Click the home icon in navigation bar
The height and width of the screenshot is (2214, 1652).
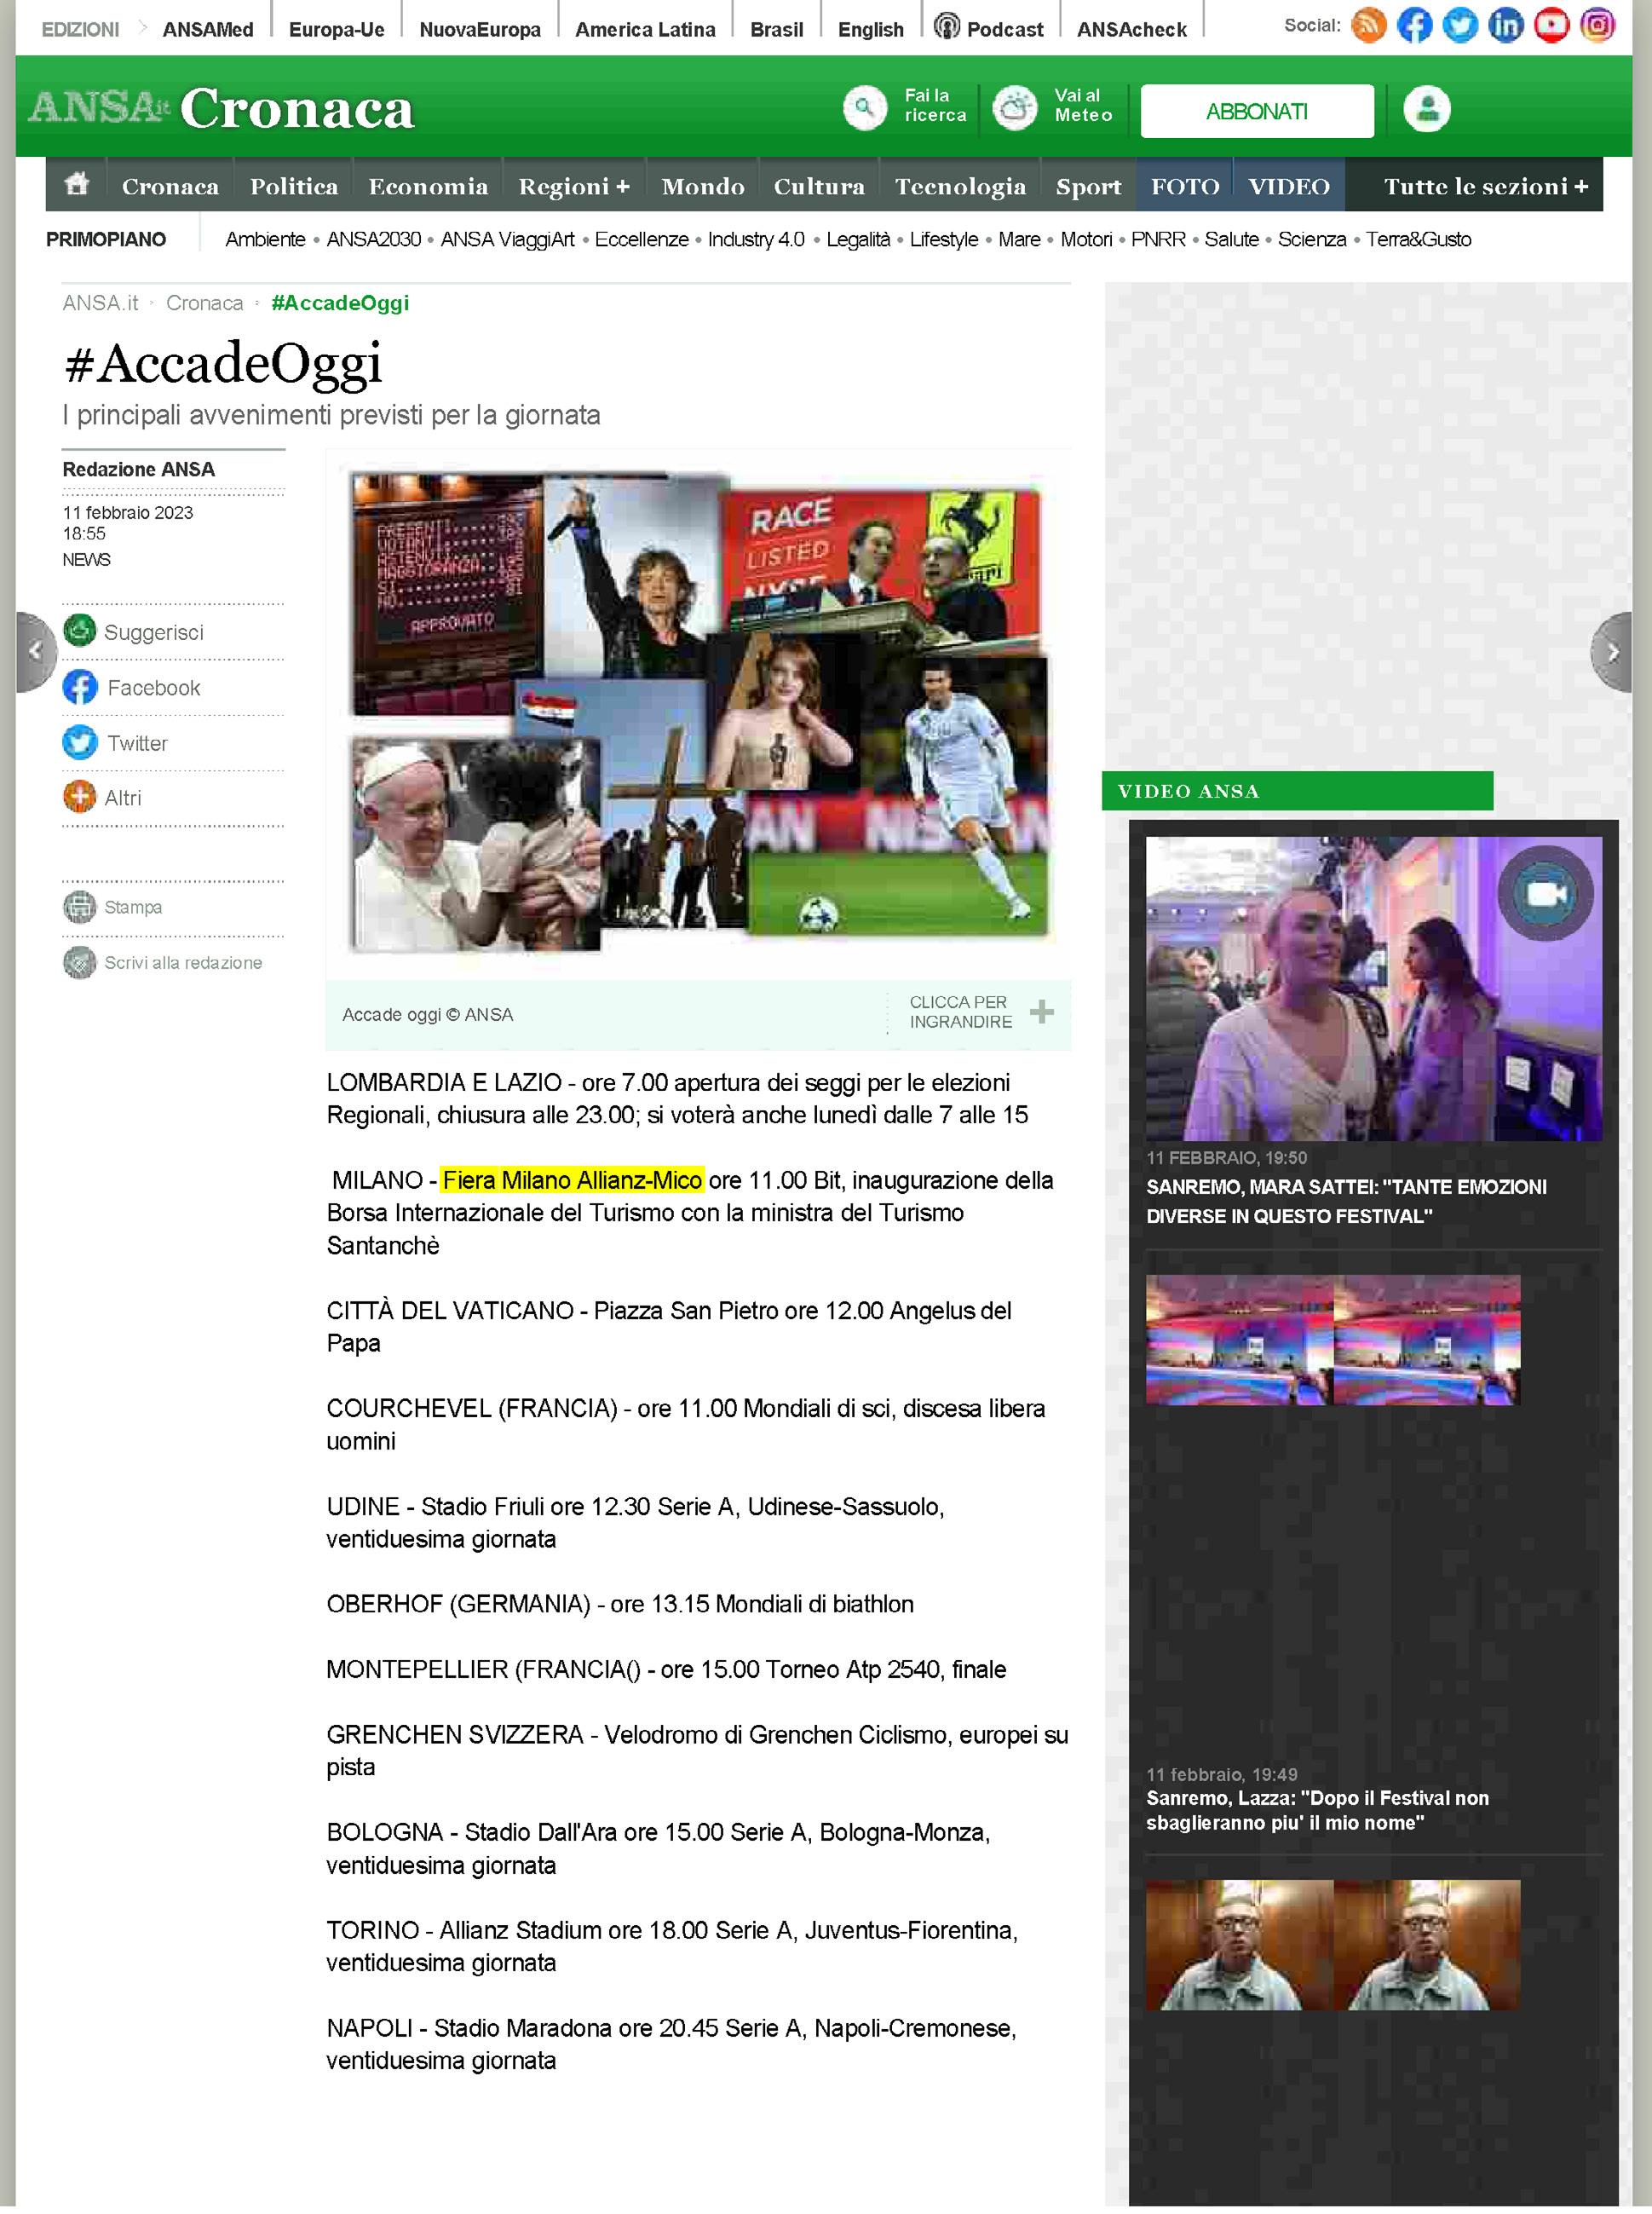click(77, 184)
